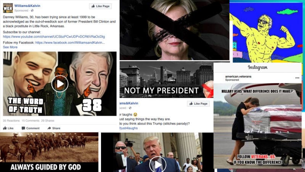Click the Williams&Kalvin page avatar
This screenshot has height=172, width=305.
pyautogui.click(x=8, y=8)
